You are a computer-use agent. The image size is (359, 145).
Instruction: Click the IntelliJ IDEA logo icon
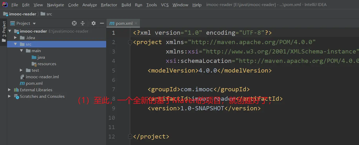(x=5, y=4)
